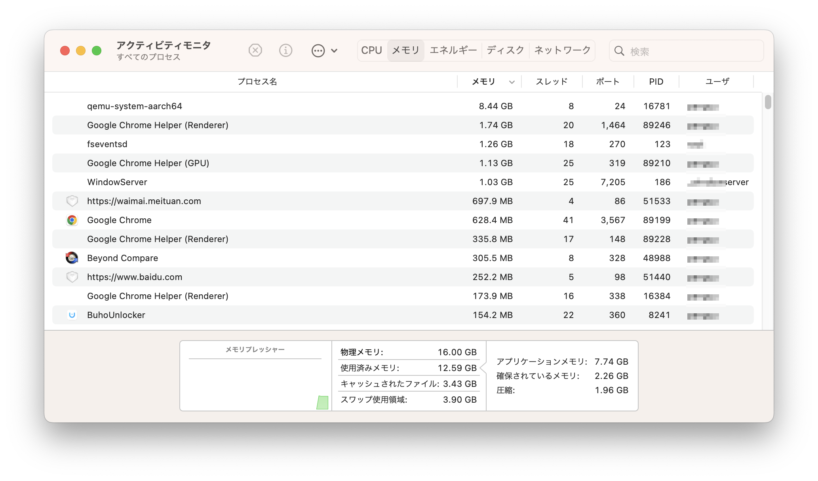Click the 物理メモリ 16.00 GB entry

coord(409,352)
